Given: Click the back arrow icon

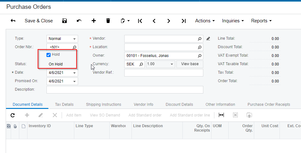Looking at the screenshot, I should click(13, 21).
